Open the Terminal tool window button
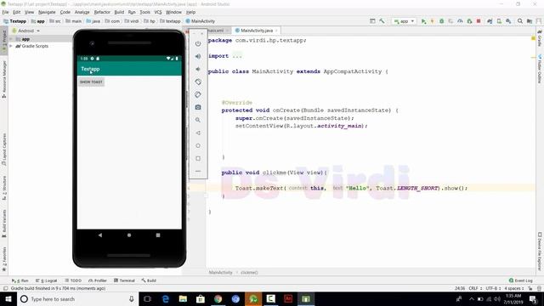544x306 pixels. (124, 280)
